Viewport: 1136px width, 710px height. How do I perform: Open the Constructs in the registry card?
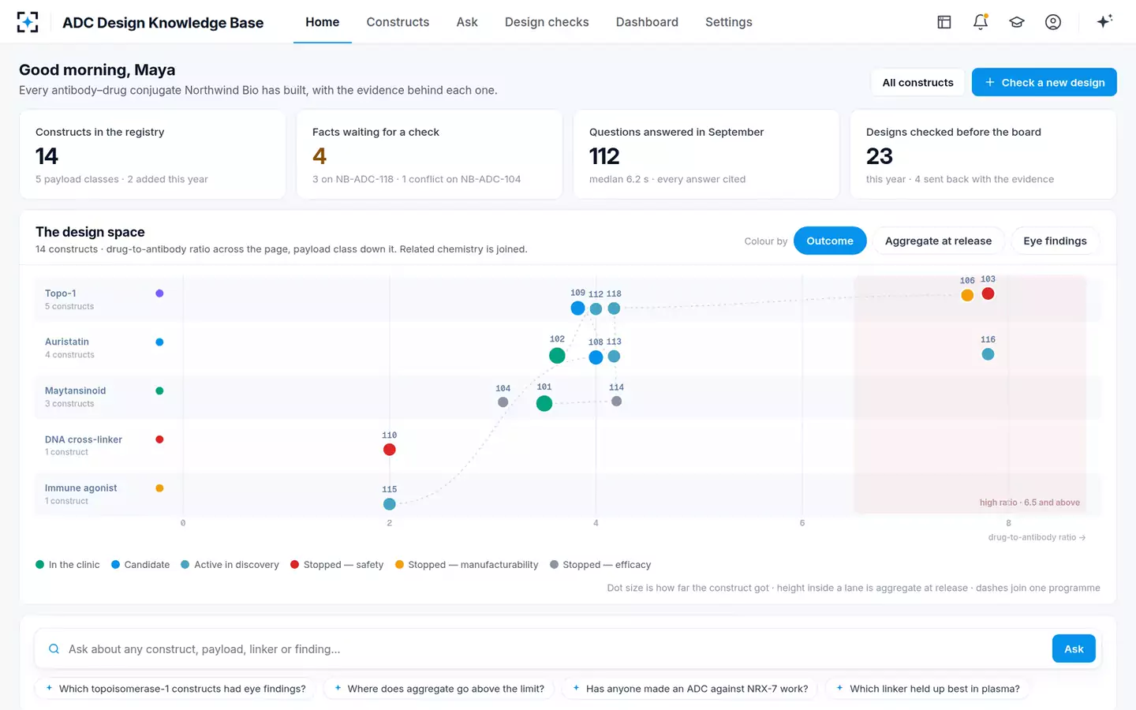[152, 155]
